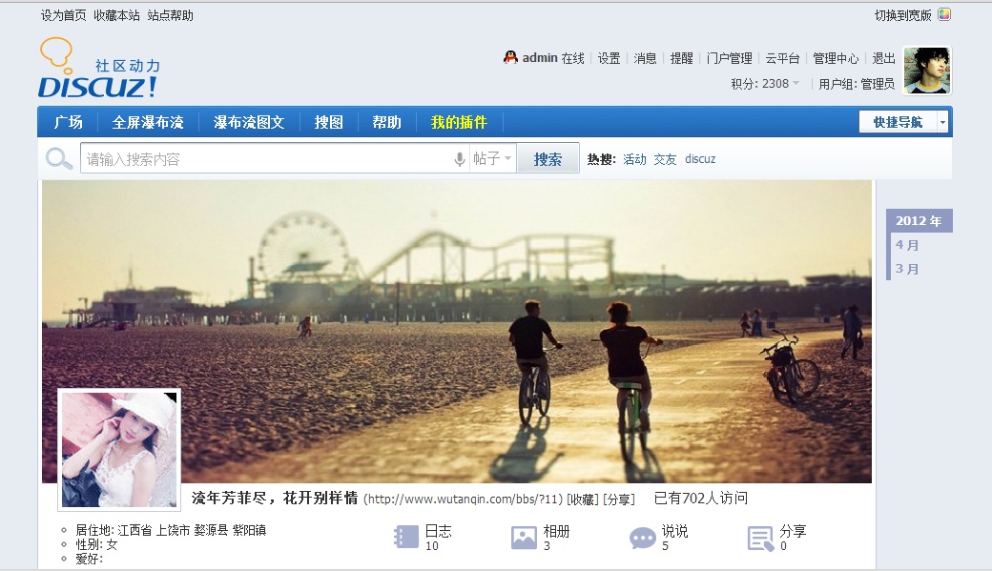
Task: Open the 帖子 search type dropdown
Action: point(491,158)
